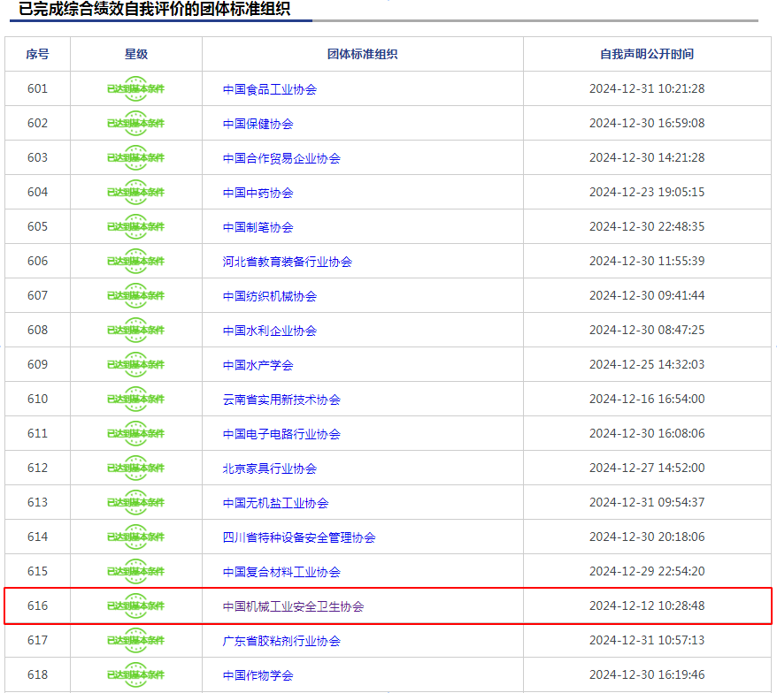Image resolution: width=777 pixels, height=693 pixels.
Task: Open the 中国作物学会 link
Action: 258,675
